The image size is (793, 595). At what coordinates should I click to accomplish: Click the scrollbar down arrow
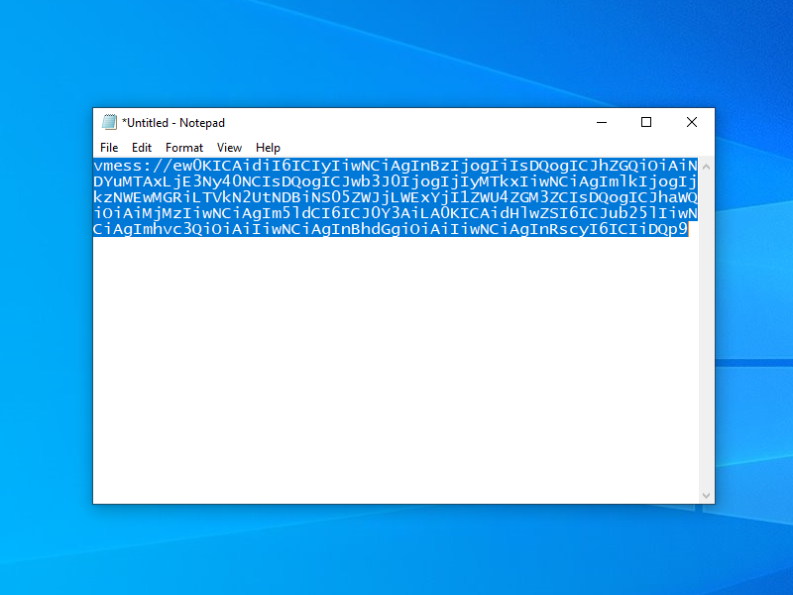point(707,495)
